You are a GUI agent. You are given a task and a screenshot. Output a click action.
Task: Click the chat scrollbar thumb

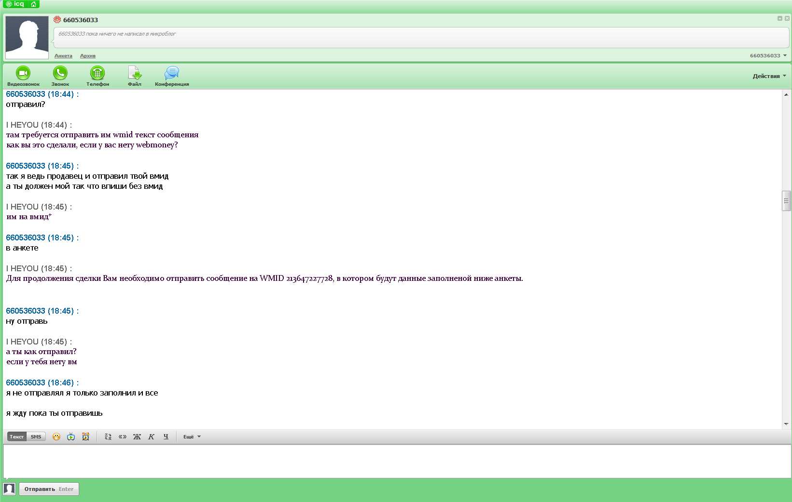[x=786, y=201]
